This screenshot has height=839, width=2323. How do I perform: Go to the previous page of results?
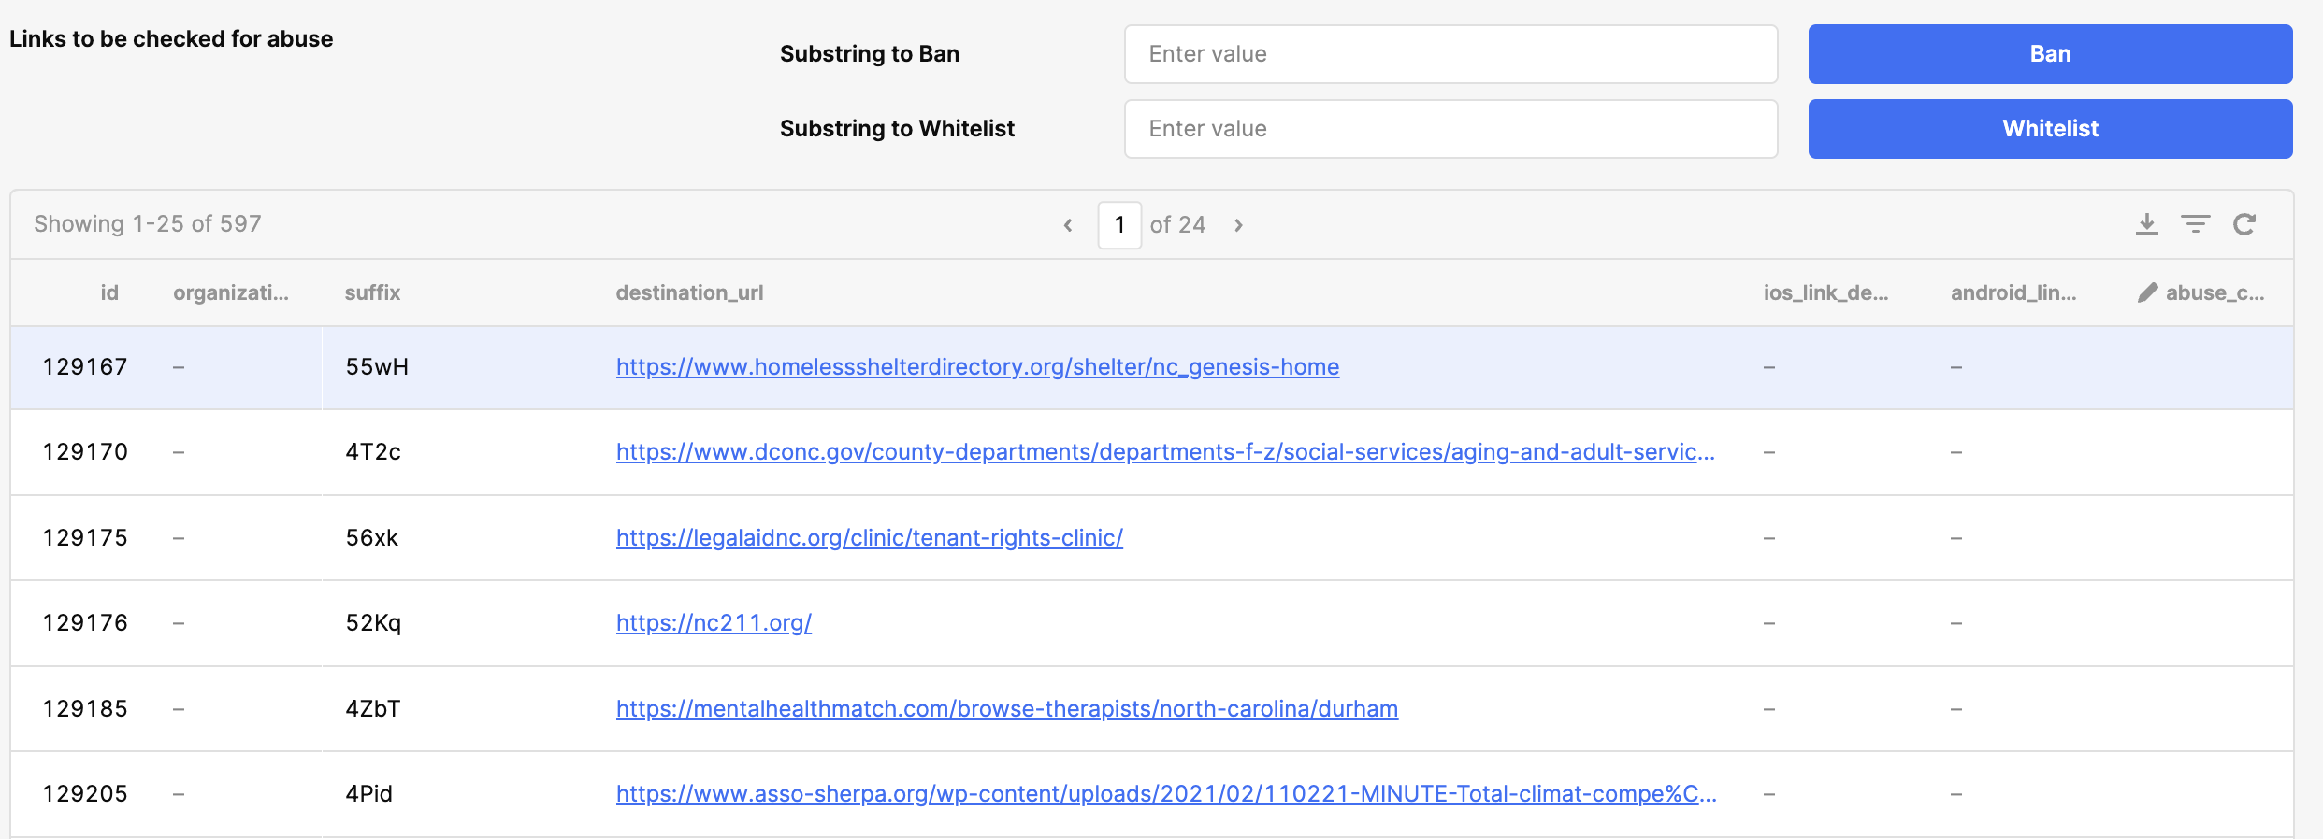(x=1068, y=225)
